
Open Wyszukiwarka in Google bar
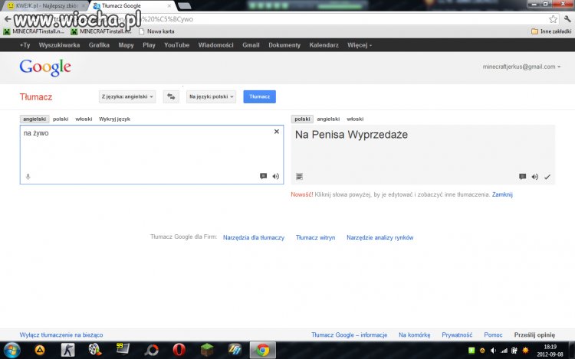coord(59,45)
